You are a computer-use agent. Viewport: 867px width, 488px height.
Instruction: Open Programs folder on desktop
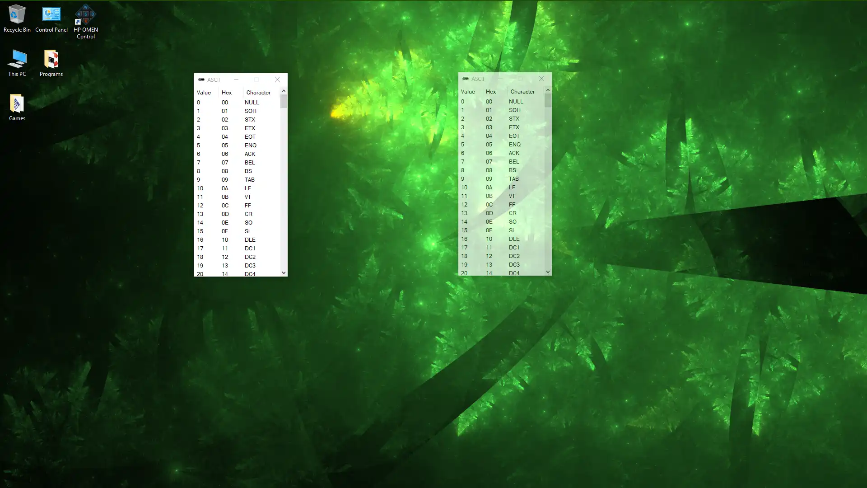(51, 61)
